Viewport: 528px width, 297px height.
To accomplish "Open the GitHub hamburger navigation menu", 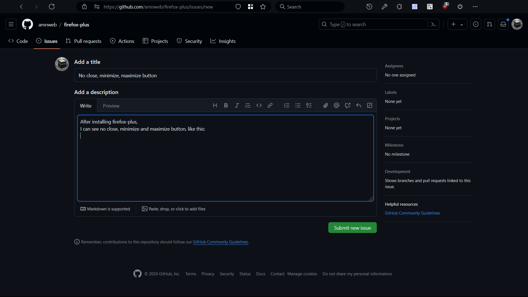I will 11,24.
